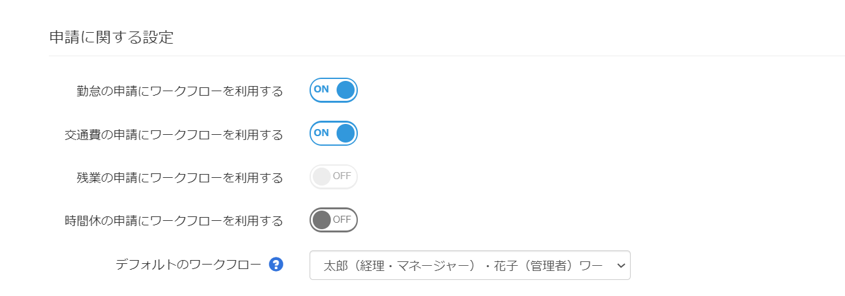Open help tooltip for デフォルトのワークフロー
The width and height of the screenshot is (845, 296).
click(x=276, y=264)
